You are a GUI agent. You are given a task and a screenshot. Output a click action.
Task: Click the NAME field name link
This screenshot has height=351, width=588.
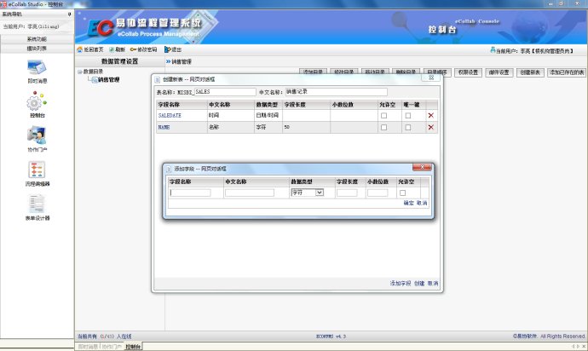click(x=164, y=127)
